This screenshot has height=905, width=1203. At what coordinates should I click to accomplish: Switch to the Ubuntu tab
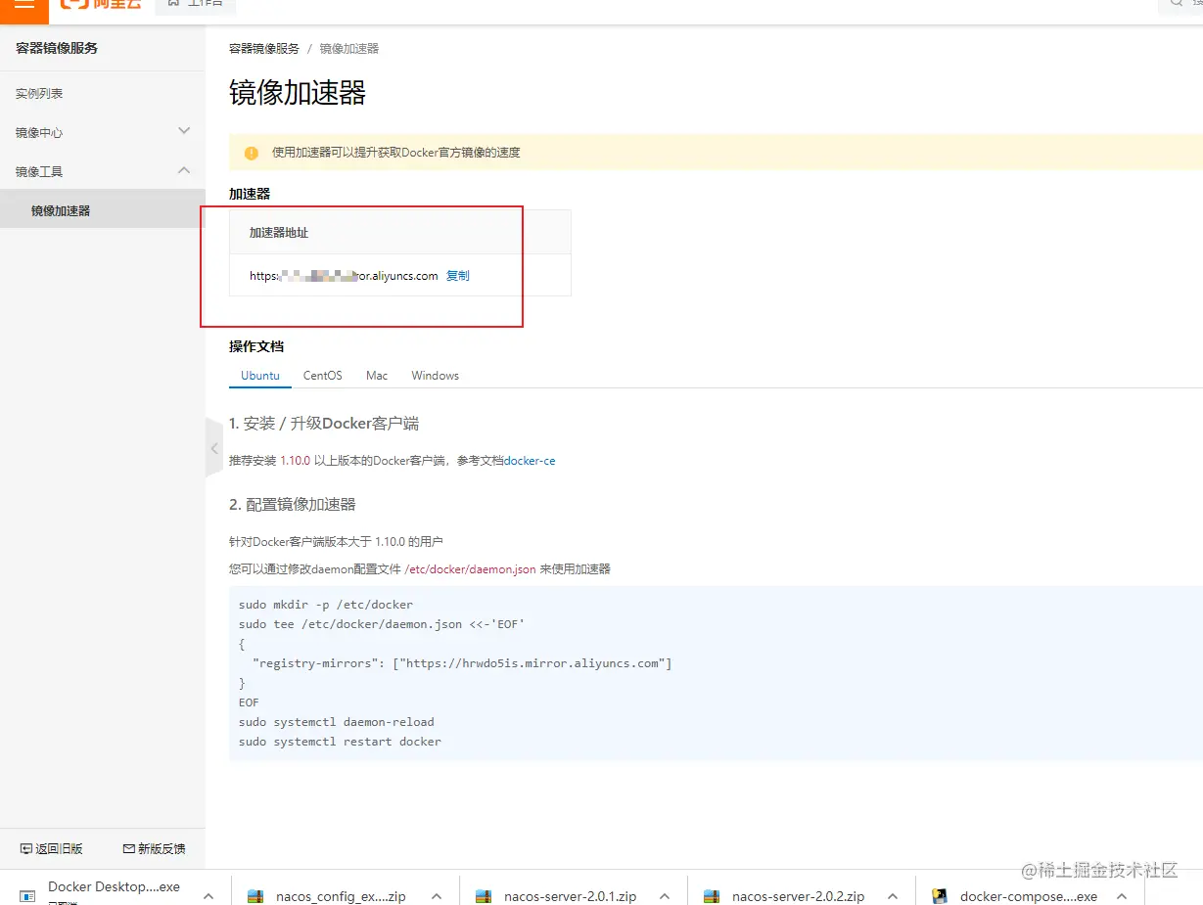[260, 376]
